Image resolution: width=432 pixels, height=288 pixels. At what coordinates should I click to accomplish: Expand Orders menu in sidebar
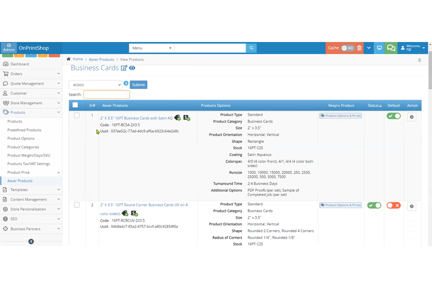[31, 74]
